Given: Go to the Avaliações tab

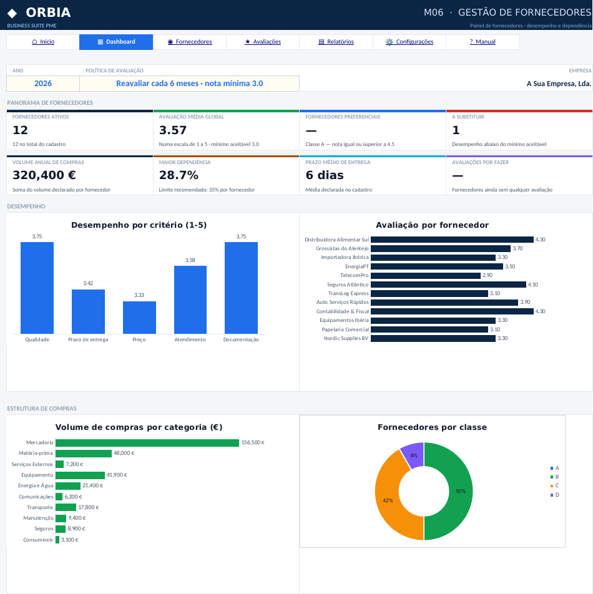Looking at the screenshot, I should pyautogui.click(x=263, y=42).
